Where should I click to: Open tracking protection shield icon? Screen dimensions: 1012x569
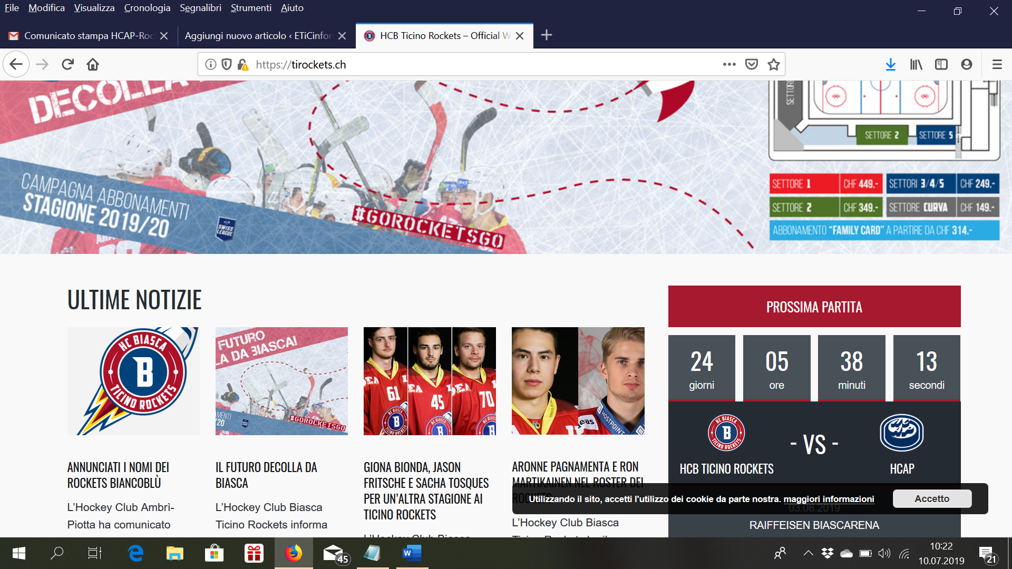(227, 64)
